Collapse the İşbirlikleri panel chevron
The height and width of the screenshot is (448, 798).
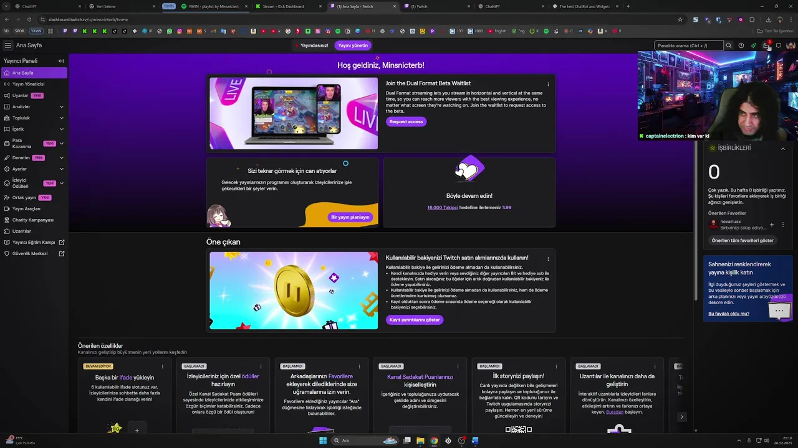point(783,149)
